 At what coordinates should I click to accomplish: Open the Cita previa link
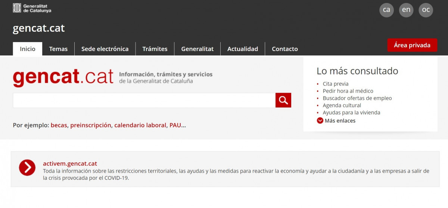tap(335, 84)
